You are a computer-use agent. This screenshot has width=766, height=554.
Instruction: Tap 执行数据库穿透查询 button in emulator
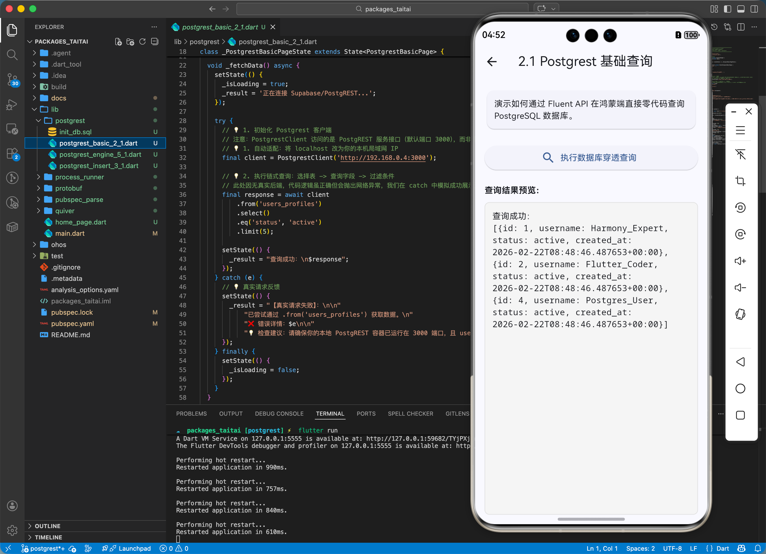click(x=591, y=157)
